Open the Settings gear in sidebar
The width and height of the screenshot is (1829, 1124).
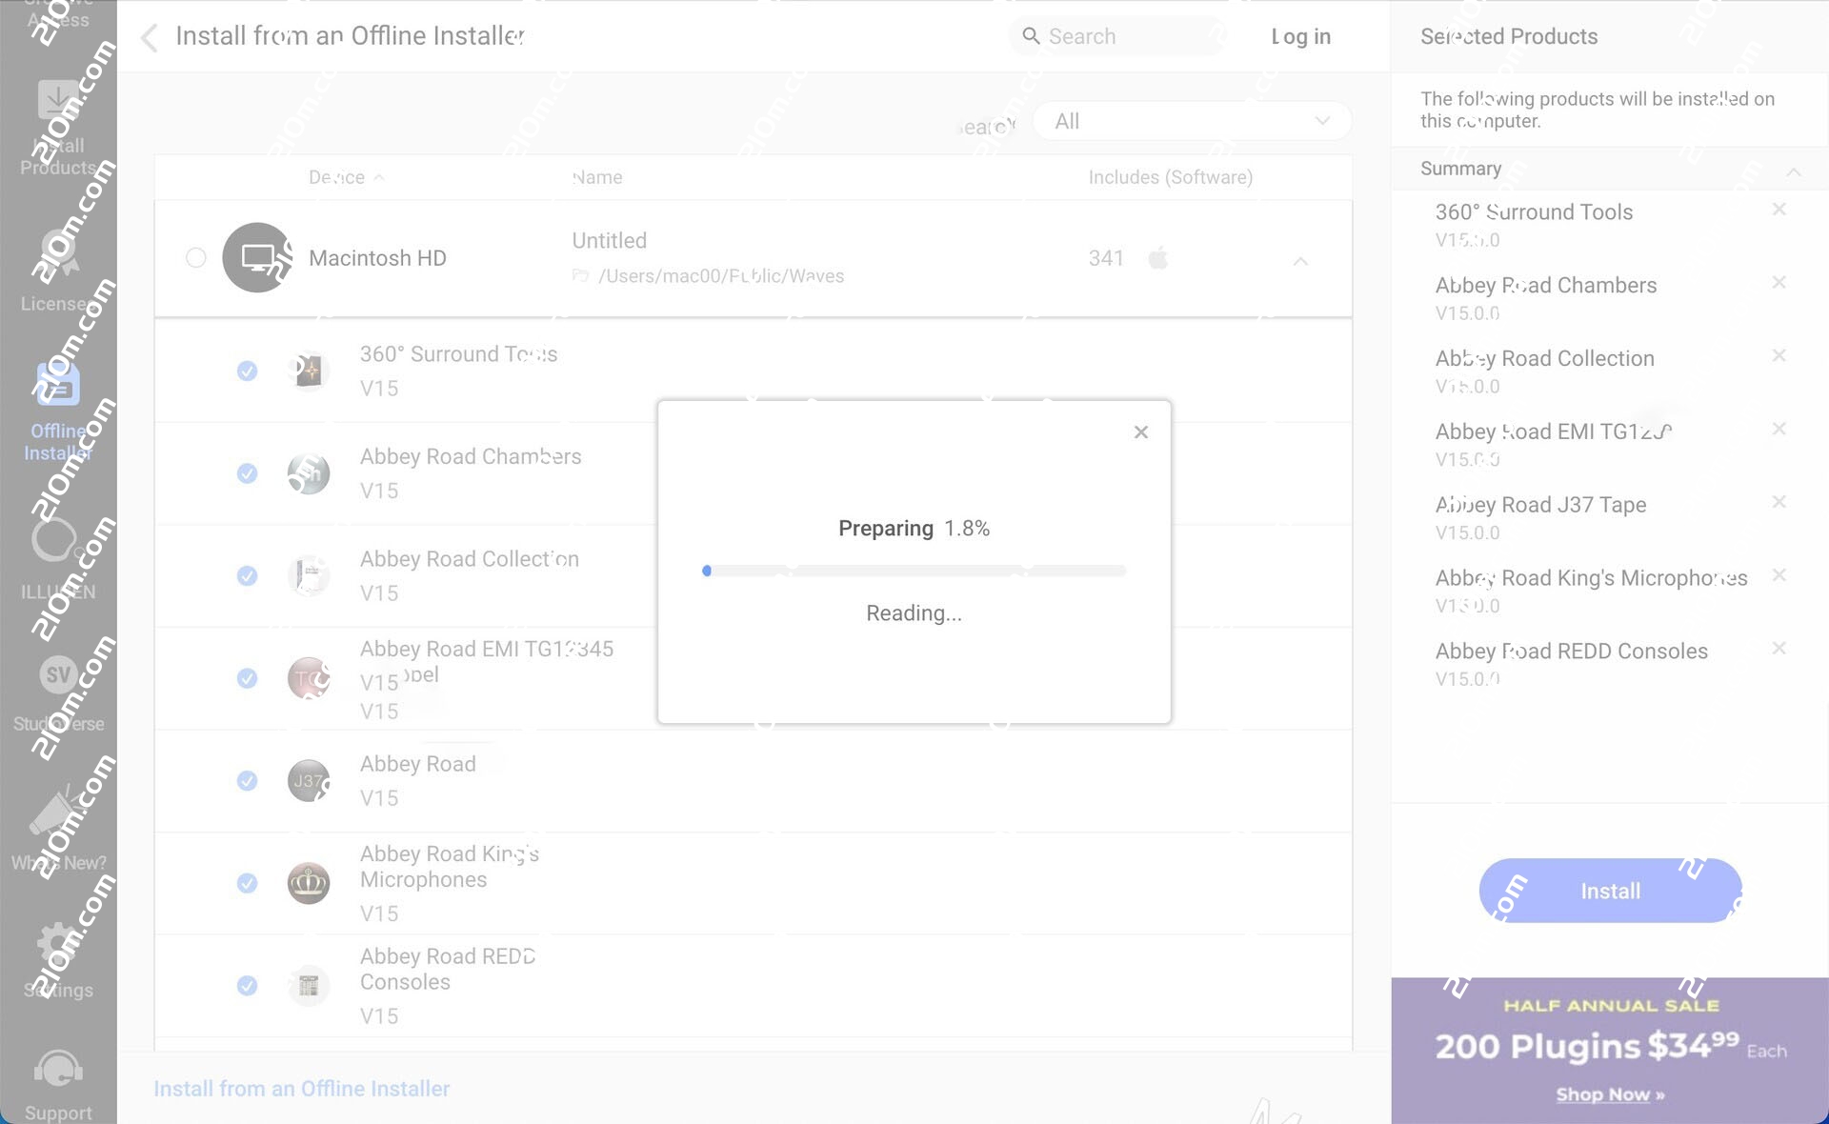(x=58, y=944)
